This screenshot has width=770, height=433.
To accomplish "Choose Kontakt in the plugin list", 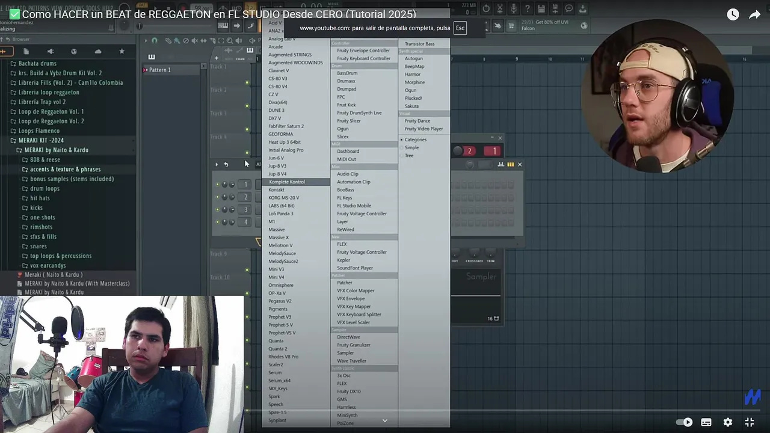I will pos(277,189).
